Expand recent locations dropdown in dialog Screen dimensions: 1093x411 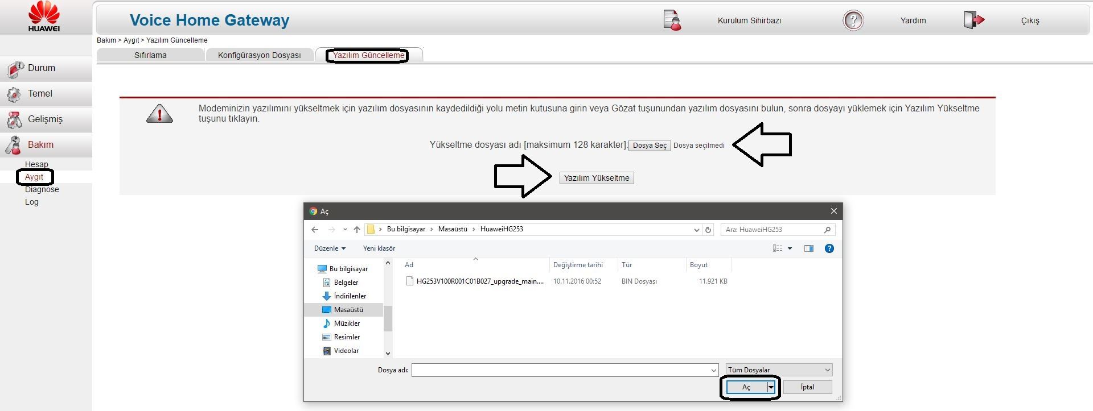coord(345,230)
